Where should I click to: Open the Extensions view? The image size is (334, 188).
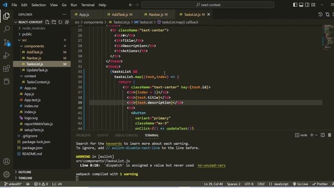pos(6,68)
